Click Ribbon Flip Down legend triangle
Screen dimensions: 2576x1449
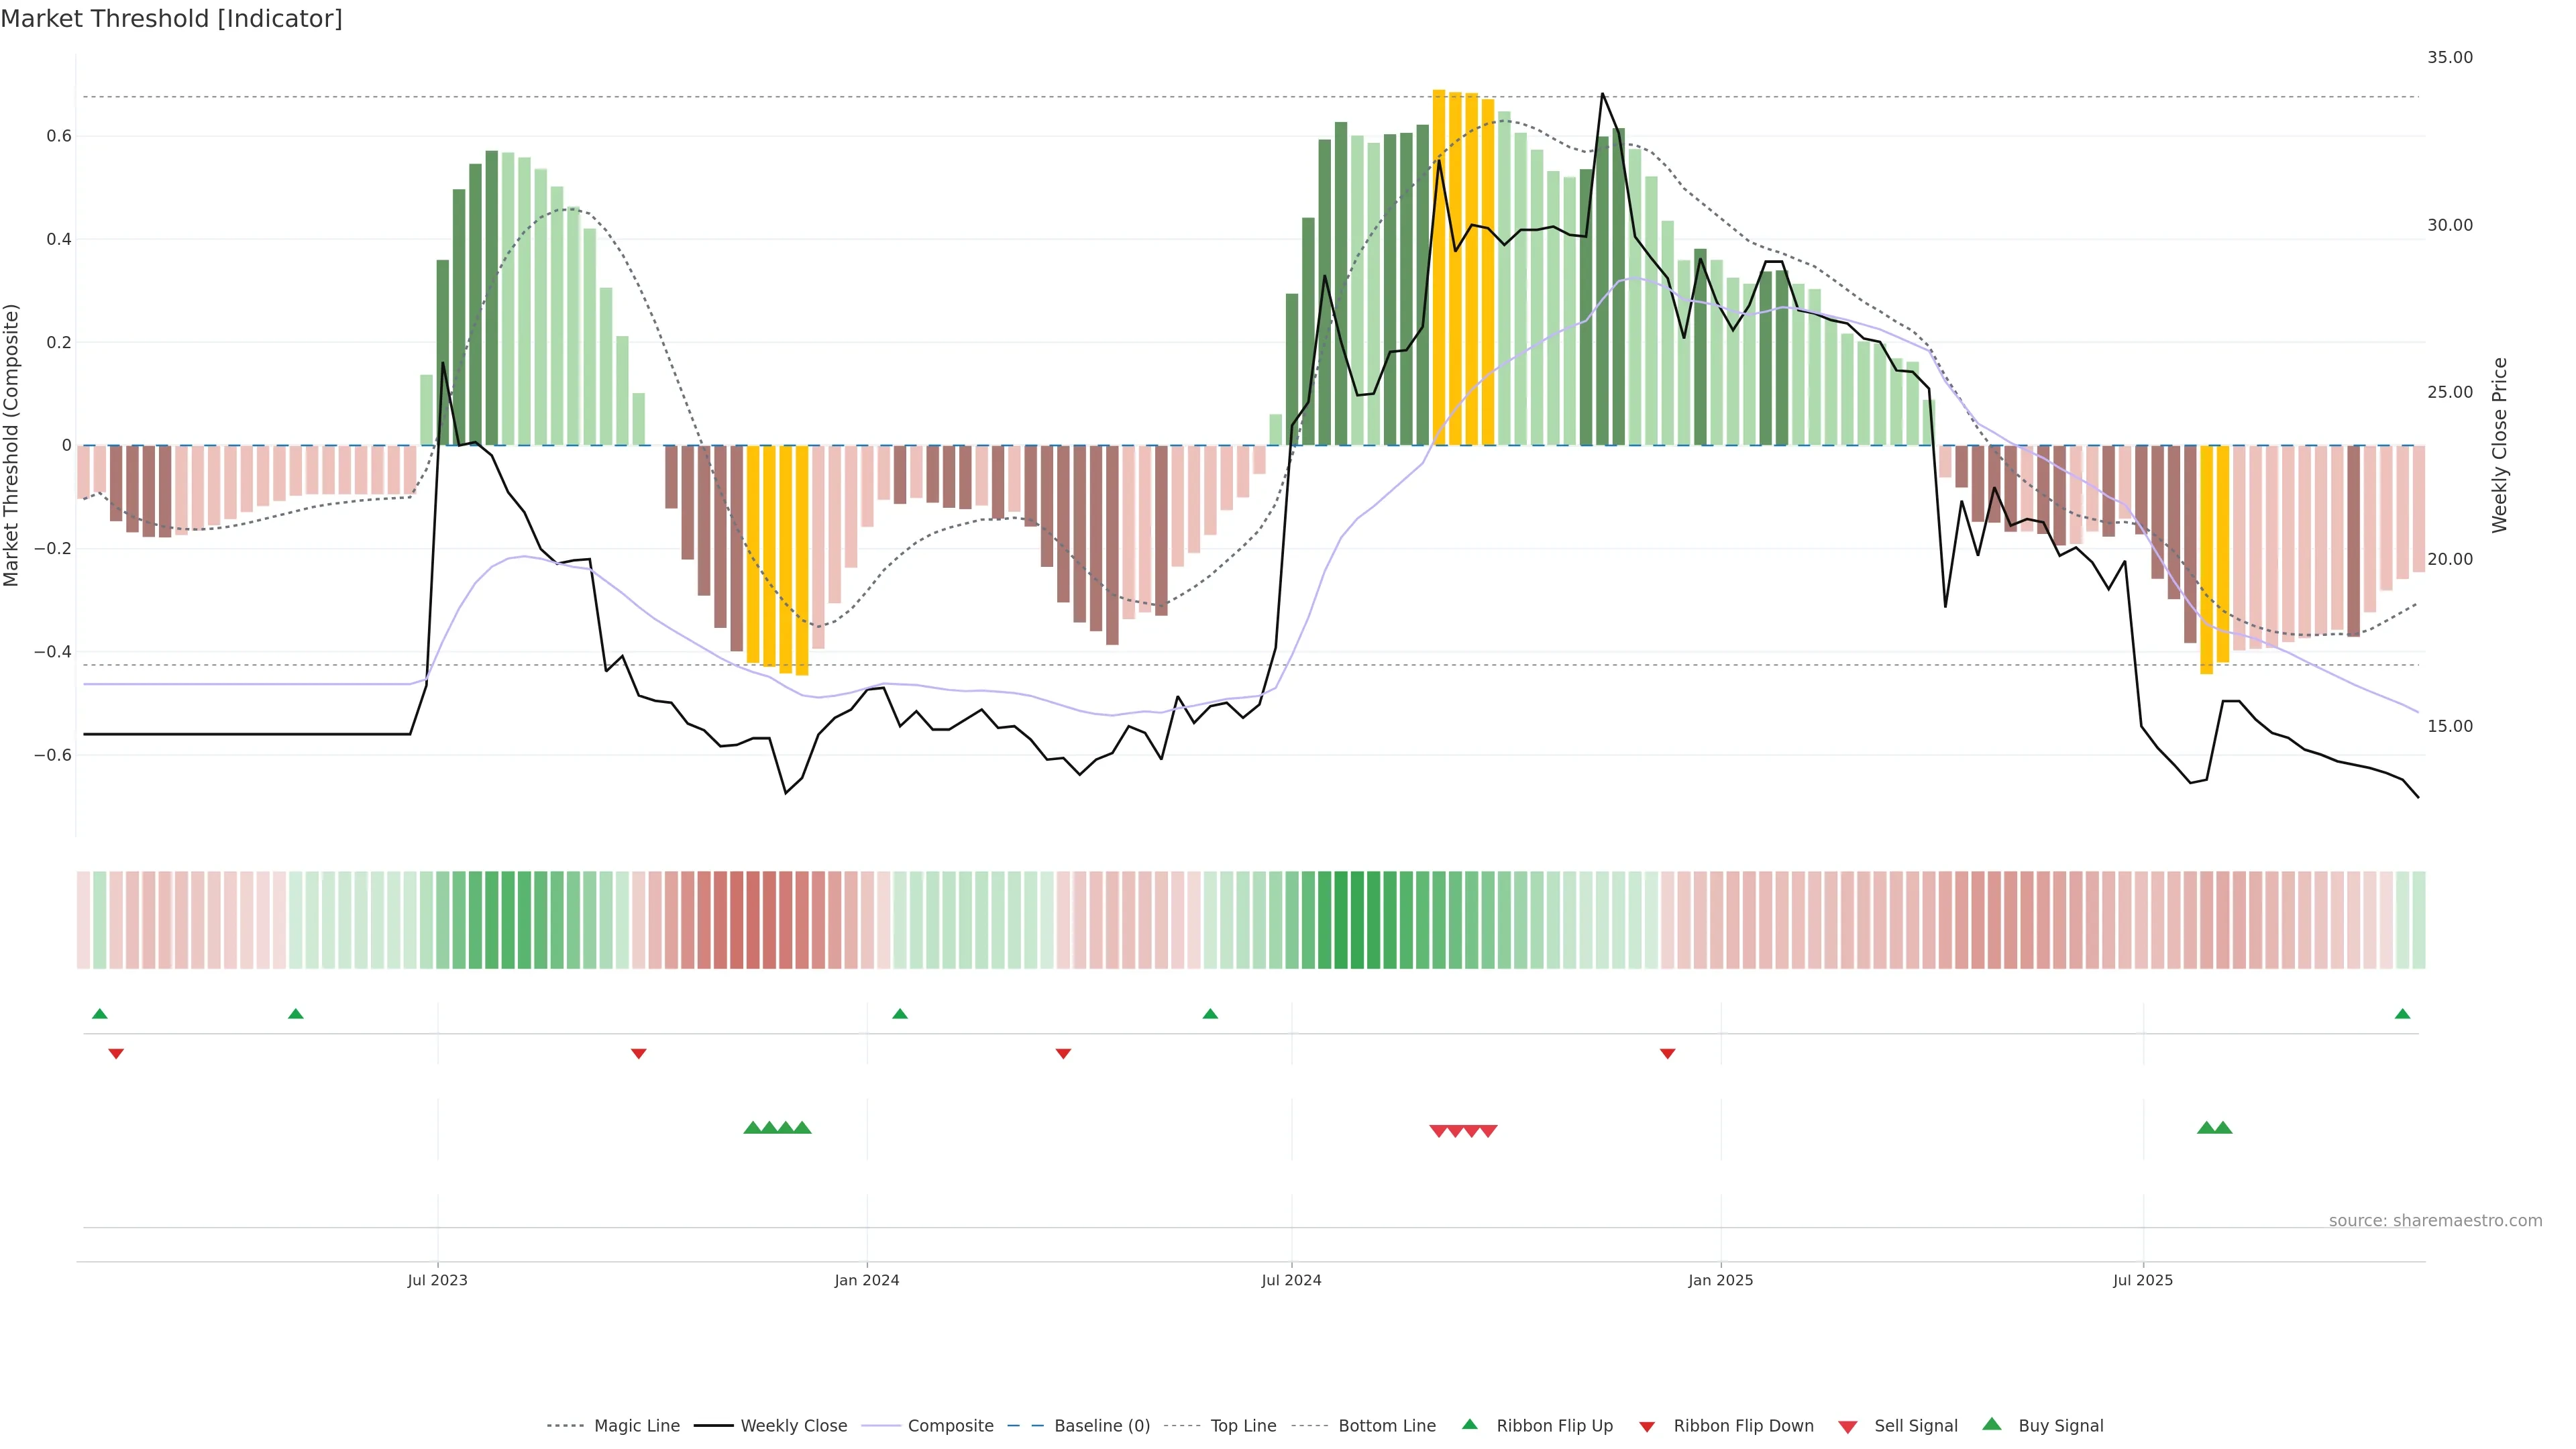pos(1647,1427)
